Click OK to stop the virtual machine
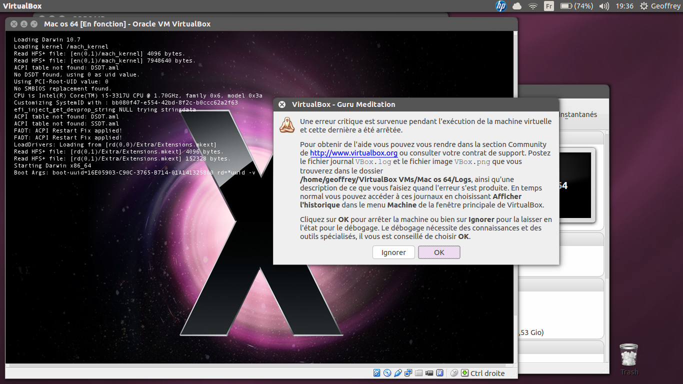The width and height of the screenshot is (683, 384). pos(439,252)
